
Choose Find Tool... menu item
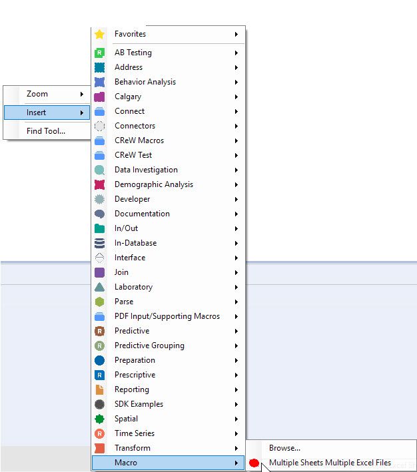coord(47,131)
